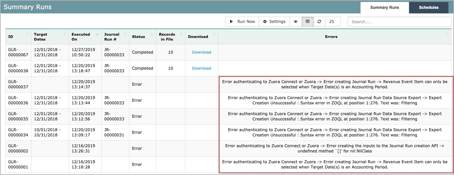Image resolution: width=454 pixels, height=175 pixels.
Task: Click the Run Now button
Action: click(242, 22)
